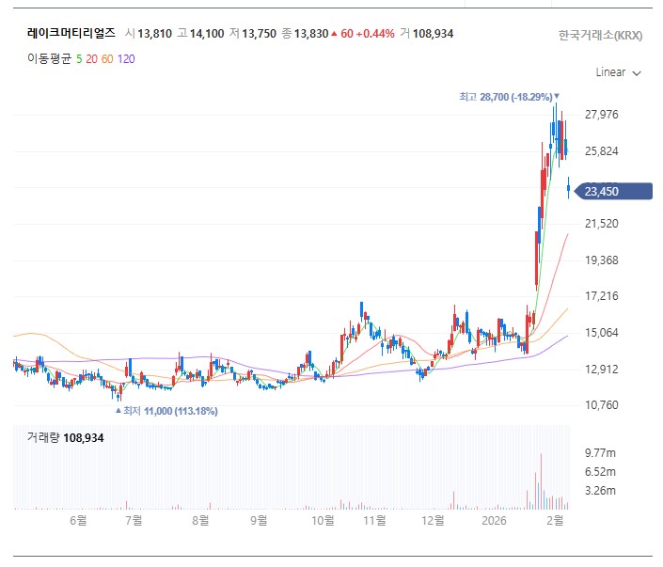
Task: Click the tallest red volume bar
Action: pyautogui.click(x=541, y=481)
